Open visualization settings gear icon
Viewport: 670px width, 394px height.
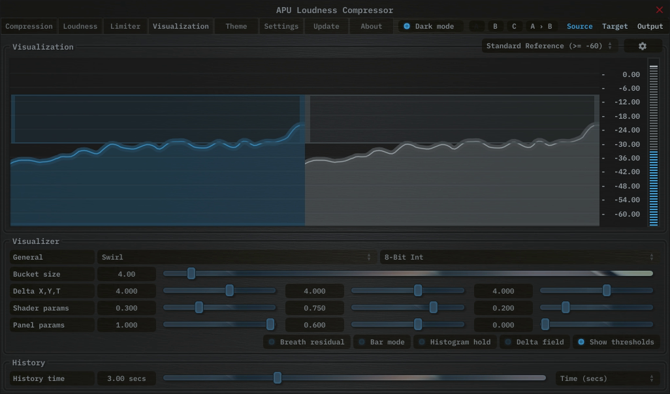643,46
